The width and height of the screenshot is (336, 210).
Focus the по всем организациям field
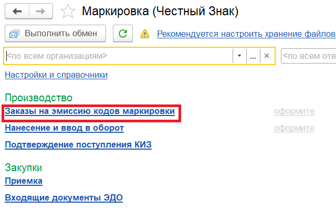pos(119,56)
